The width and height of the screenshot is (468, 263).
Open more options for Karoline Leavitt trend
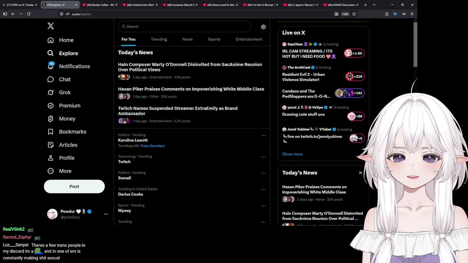click(263, 136)
